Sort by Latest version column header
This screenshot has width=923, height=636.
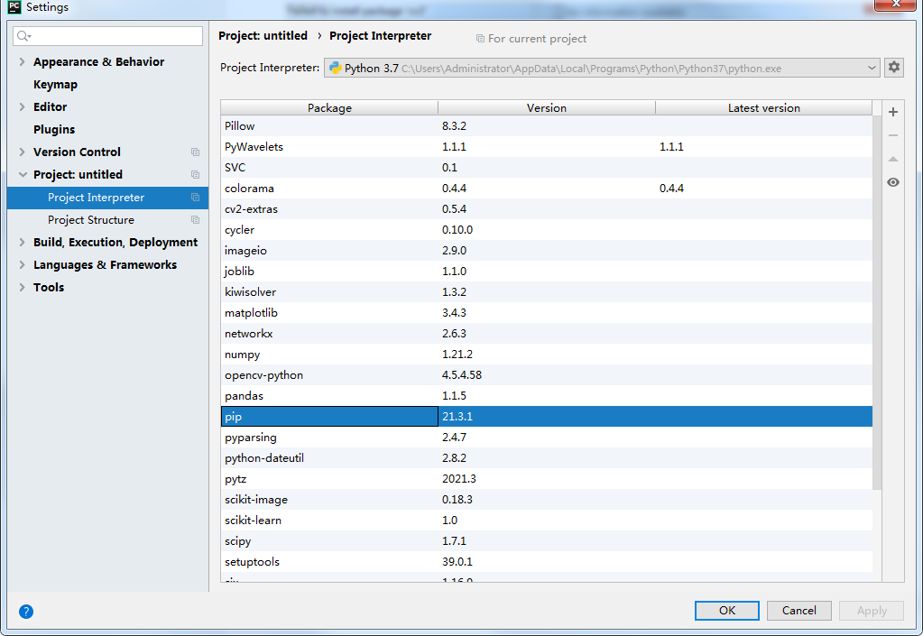click(764, 107)
